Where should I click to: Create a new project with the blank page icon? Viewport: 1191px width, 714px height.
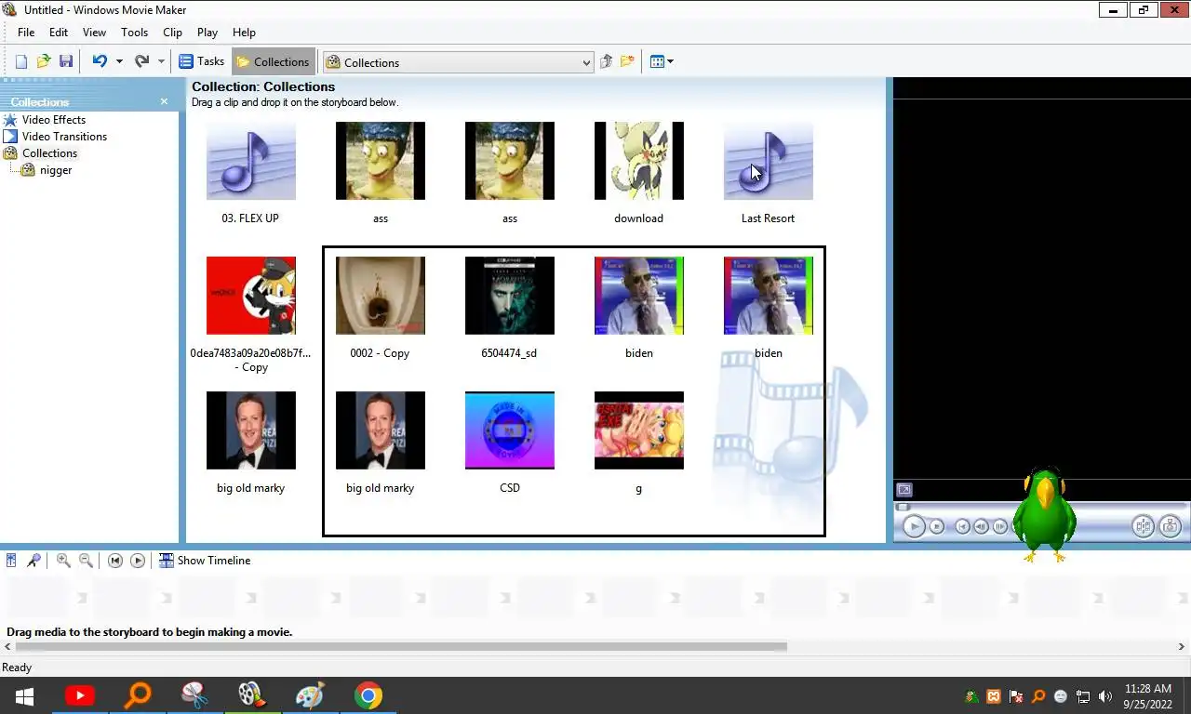[x=20, y=61]
